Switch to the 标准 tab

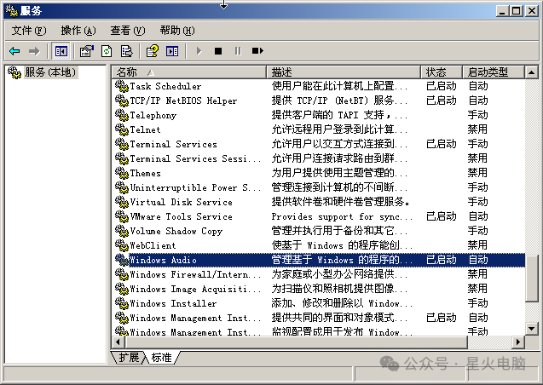[x=160, y=358]
